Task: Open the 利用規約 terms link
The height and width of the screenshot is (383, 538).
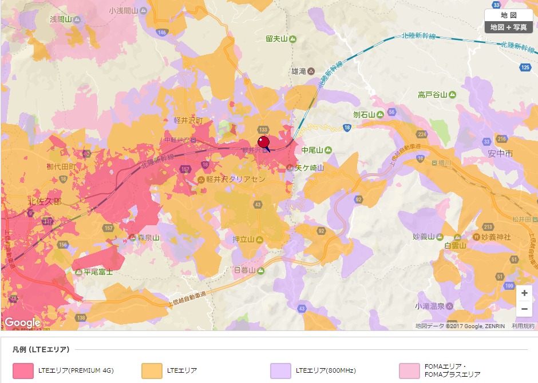Action: [523, 326]
